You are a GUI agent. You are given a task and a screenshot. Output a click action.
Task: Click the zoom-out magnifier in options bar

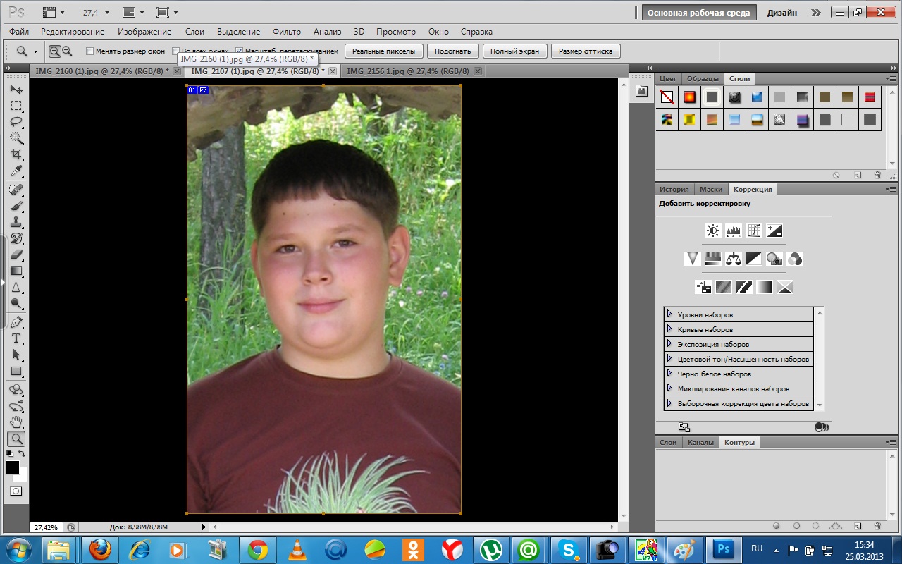pyautogui.click(x=67, y=51)
